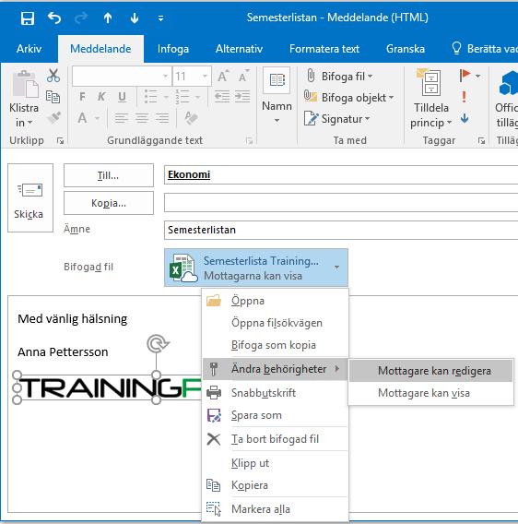Viewport: 518px width, 524px height.
Task: Click the Till... recipients button
Action: click(109, 175)
